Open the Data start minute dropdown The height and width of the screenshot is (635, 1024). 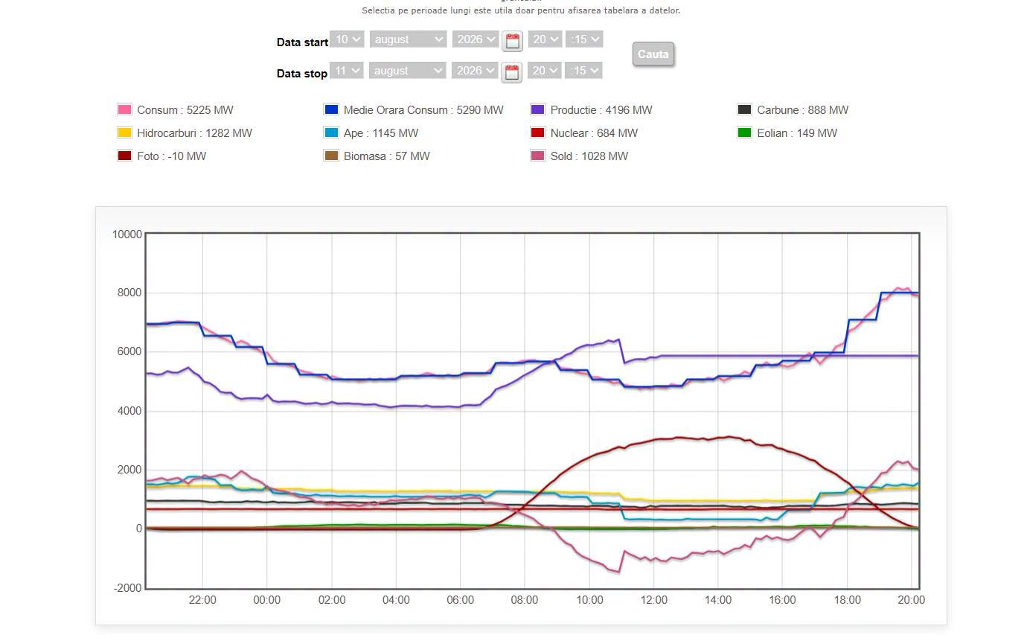click(584, 39)
